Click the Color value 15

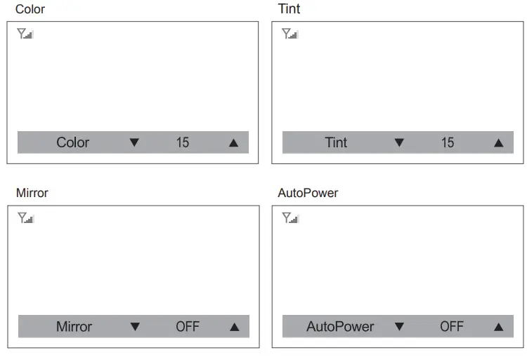pyautogui.click(x=183, y=142)
